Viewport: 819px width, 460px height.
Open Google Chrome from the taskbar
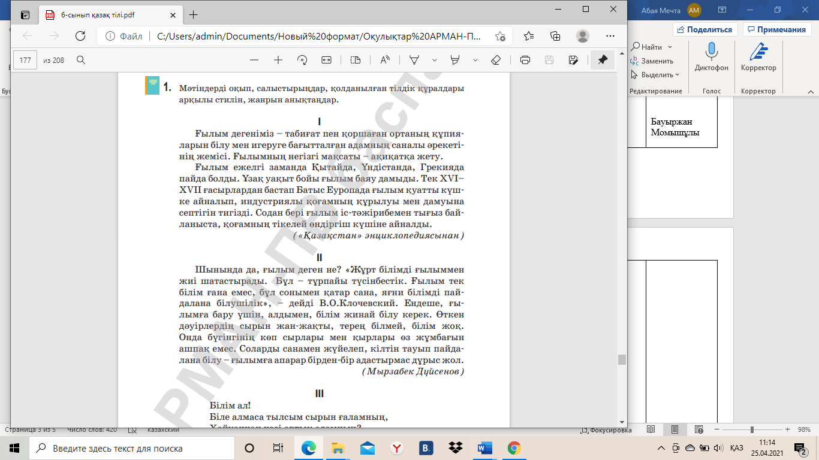[514, 448]
